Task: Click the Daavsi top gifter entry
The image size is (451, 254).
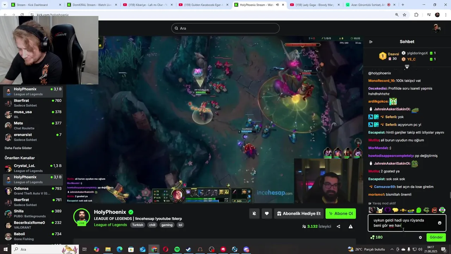Action: [389, 56]
